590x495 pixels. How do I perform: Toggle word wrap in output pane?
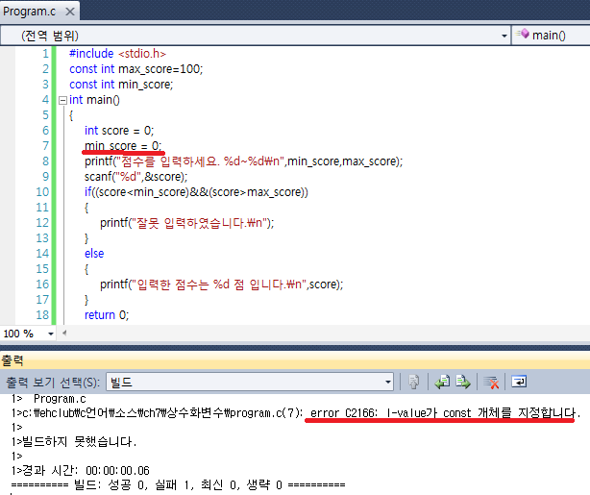(x=519, y=383)
